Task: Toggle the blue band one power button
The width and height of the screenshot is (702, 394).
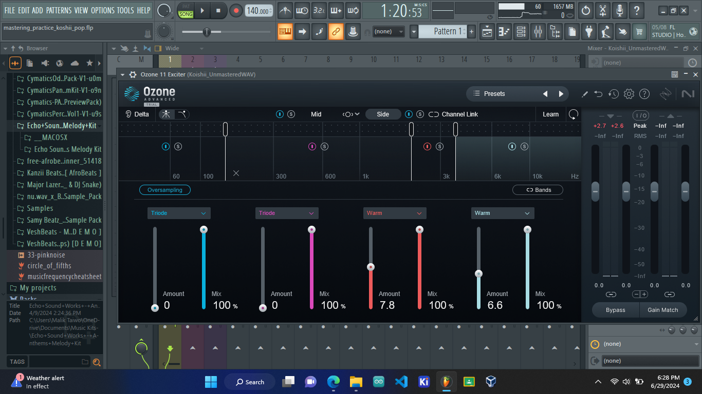Action: [x=166, y=147]
